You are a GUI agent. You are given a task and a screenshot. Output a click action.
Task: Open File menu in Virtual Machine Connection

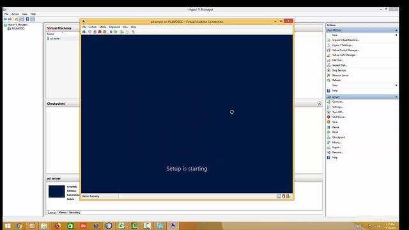point(84,27)
